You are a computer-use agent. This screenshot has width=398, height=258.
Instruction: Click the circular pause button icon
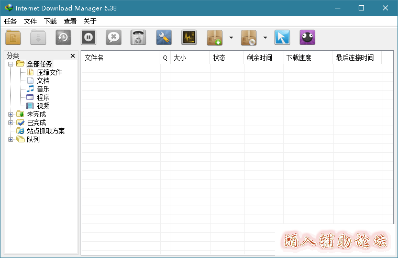pyautogui.click(x=89, y=38)
